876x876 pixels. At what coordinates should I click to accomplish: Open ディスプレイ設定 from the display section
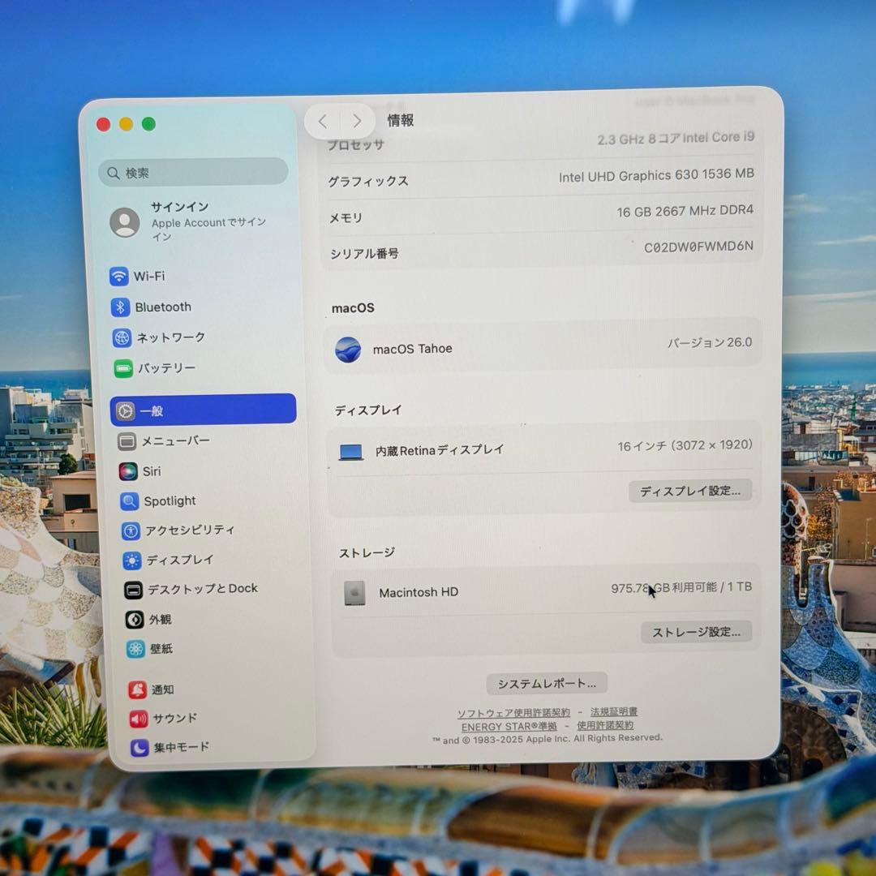(x=690, y=491)
